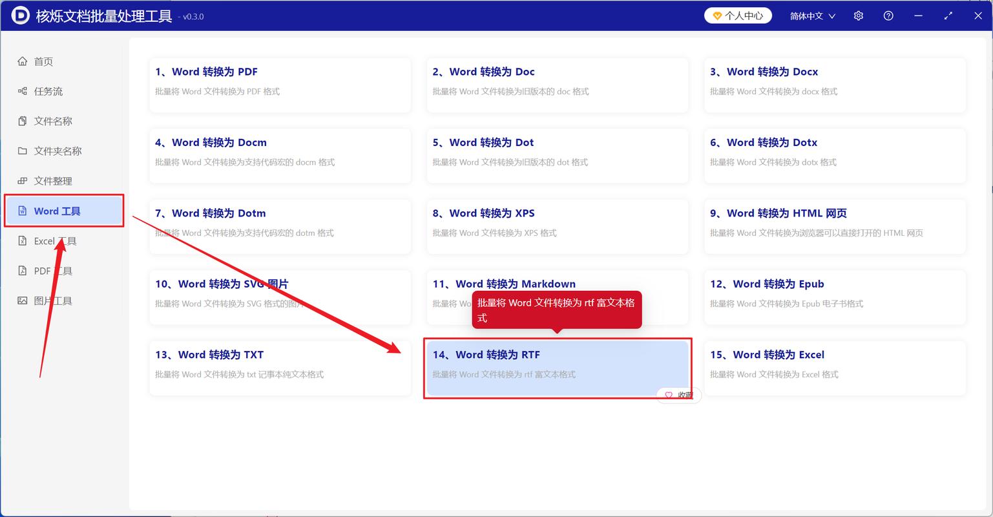Open Word 转换为 RTF tool card
This screenshot has height=517, width=993.
(x=557, y=367)
